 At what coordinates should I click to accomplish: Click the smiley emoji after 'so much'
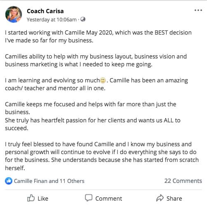point(103,80)
